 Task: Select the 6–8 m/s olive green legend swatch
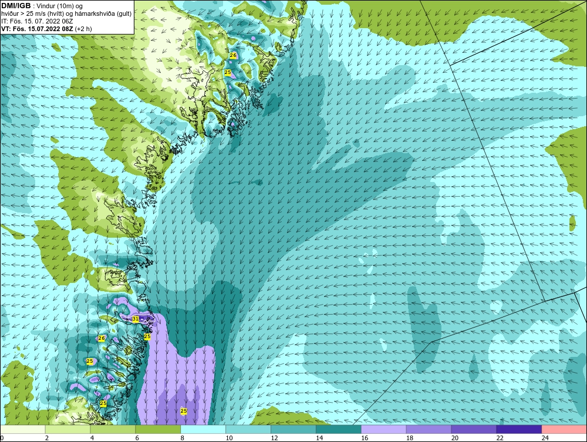158,429
